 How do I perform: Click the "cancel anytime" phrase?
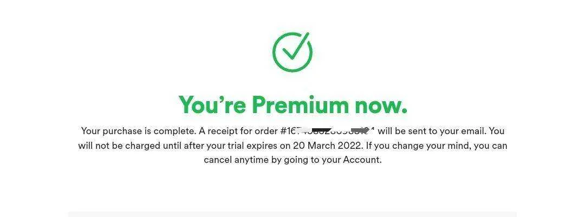pos(231,160)
